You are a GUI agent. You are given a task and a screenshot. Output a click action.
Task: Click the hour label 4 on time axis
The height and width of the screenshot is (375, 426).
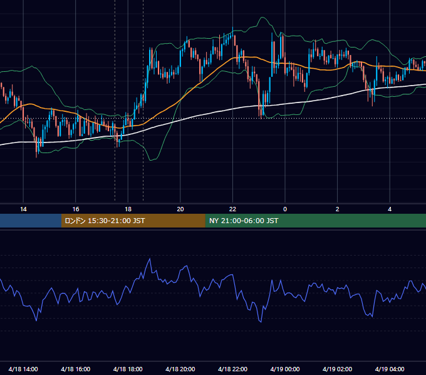point(390,209)
